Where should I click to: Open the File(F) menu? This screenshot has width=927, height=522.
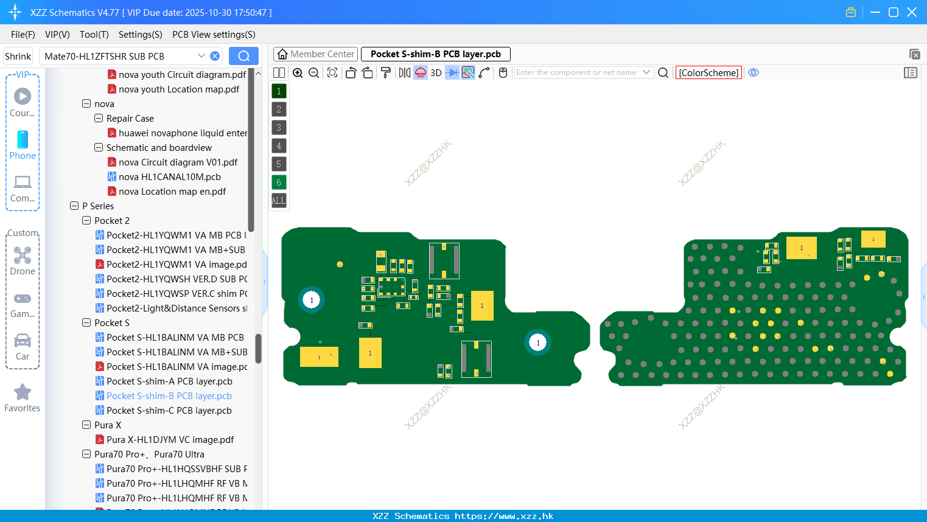coord(23,35)
